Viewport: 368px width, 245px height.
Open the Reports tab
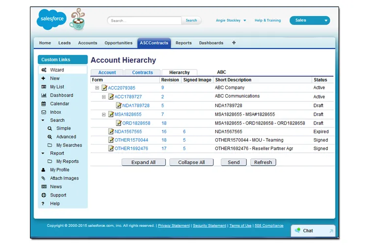click(184, 43)
